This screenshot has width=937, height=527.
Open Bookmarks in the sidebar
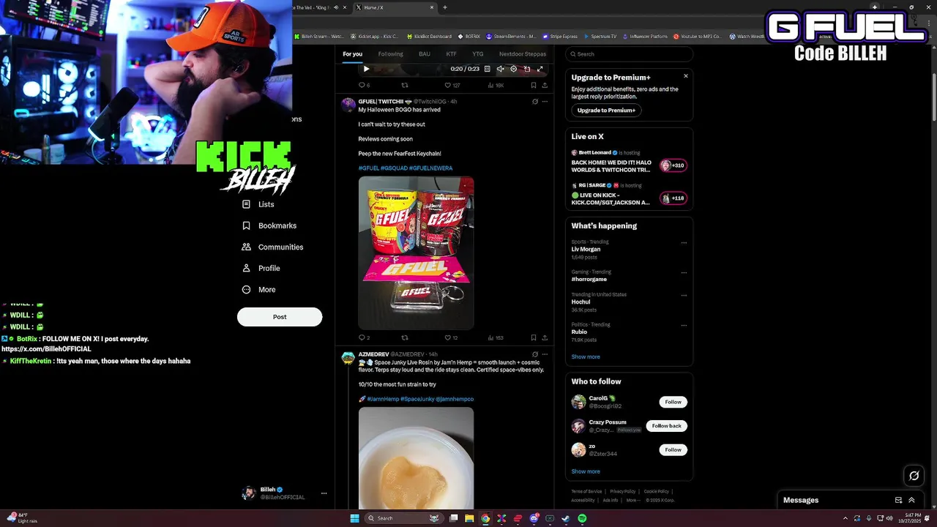point(269,225)
